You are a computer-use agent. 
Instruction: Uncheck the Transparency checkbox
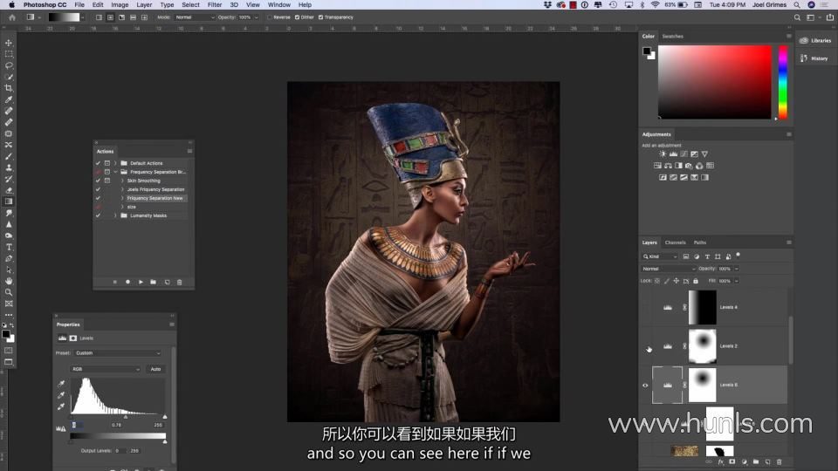point(320,17)
